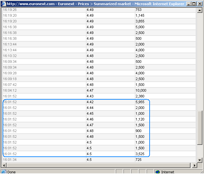Click the Internet Explorer title bar icon
The width and height of the screenshot is (204, 174).
coord(4,4)
